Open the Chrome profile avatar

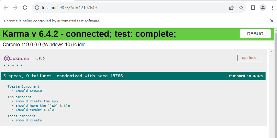click(x=263, y=8)
